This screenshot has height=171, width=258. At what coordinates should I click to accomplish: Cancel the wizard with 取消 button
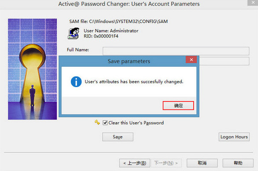202,163
